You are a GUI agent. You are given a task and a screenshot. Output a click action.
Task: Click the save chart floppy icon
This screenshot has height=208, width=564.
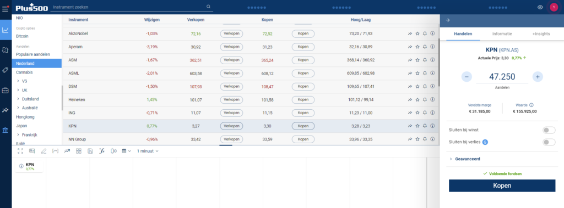pos(90,151)
